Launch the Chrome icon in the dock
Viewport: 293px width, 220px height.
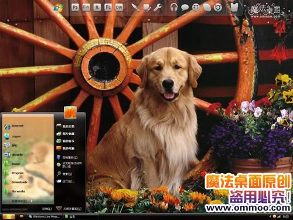218,8
